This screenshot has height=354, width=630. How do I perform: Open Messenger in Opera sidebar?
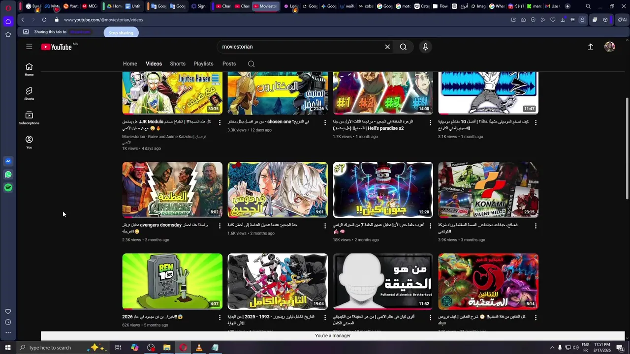[x=8, y=161]
